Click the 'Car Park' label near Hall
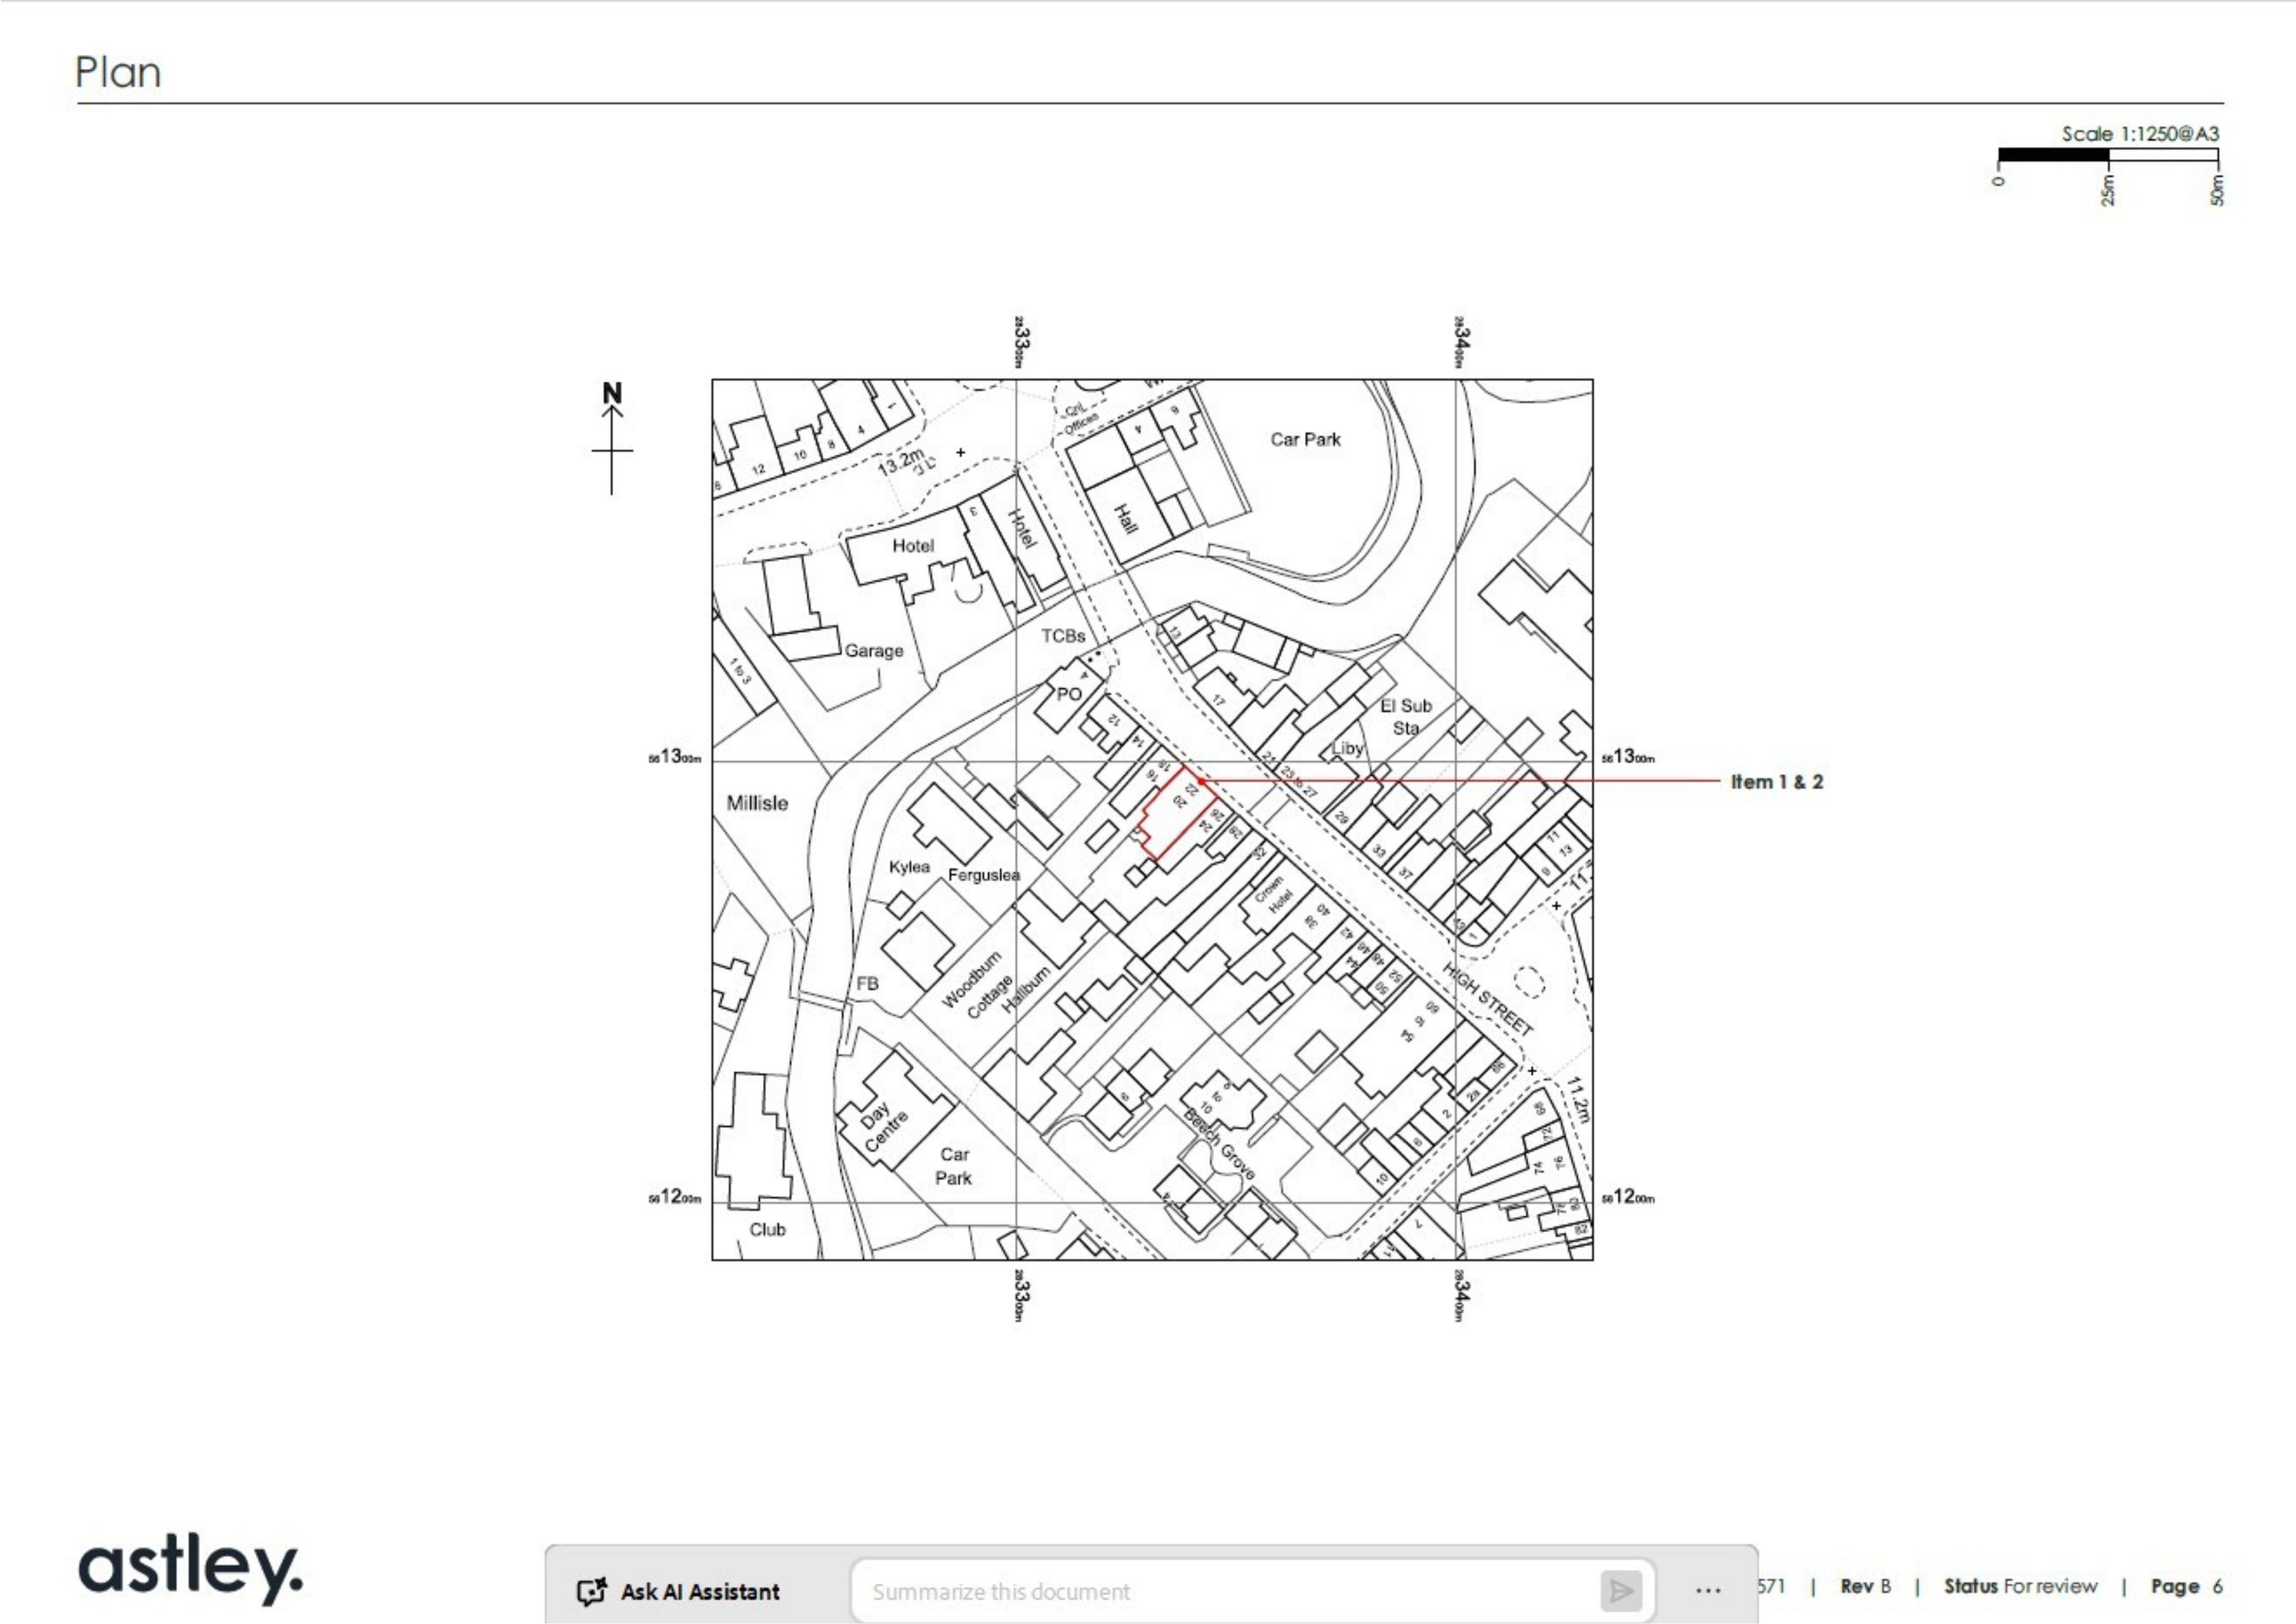This screenshot has height=1624, width=2296. tap(1305, 439)
